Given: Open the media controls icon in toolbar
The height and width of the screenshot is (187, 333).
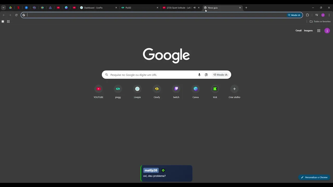Looking at the screenshot, I should point(317,15).
